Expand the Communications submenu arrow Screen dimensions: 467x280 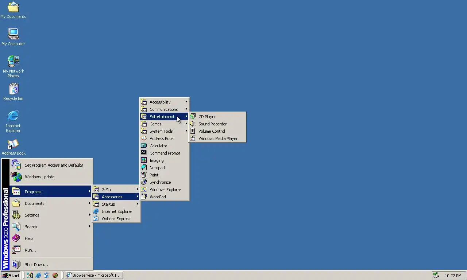click(186, 109)
